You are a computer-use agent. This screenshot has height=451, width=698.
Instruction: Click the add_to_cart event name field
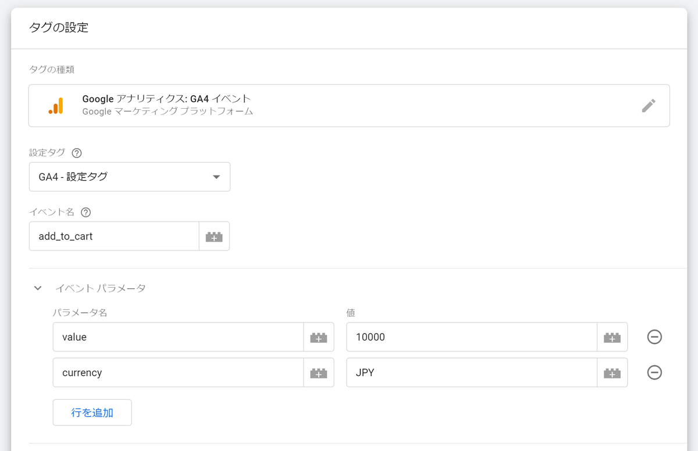[x=114, y=237]
